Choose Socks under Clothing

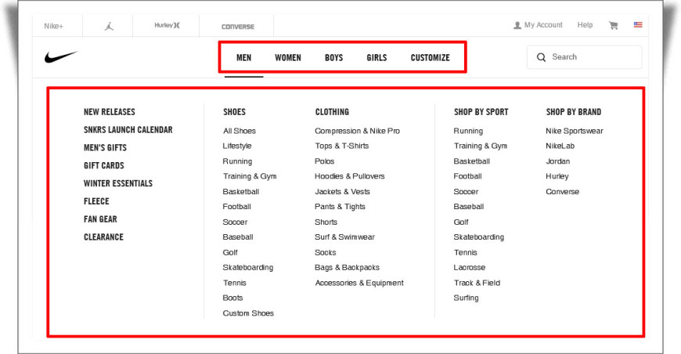(326, 252)
